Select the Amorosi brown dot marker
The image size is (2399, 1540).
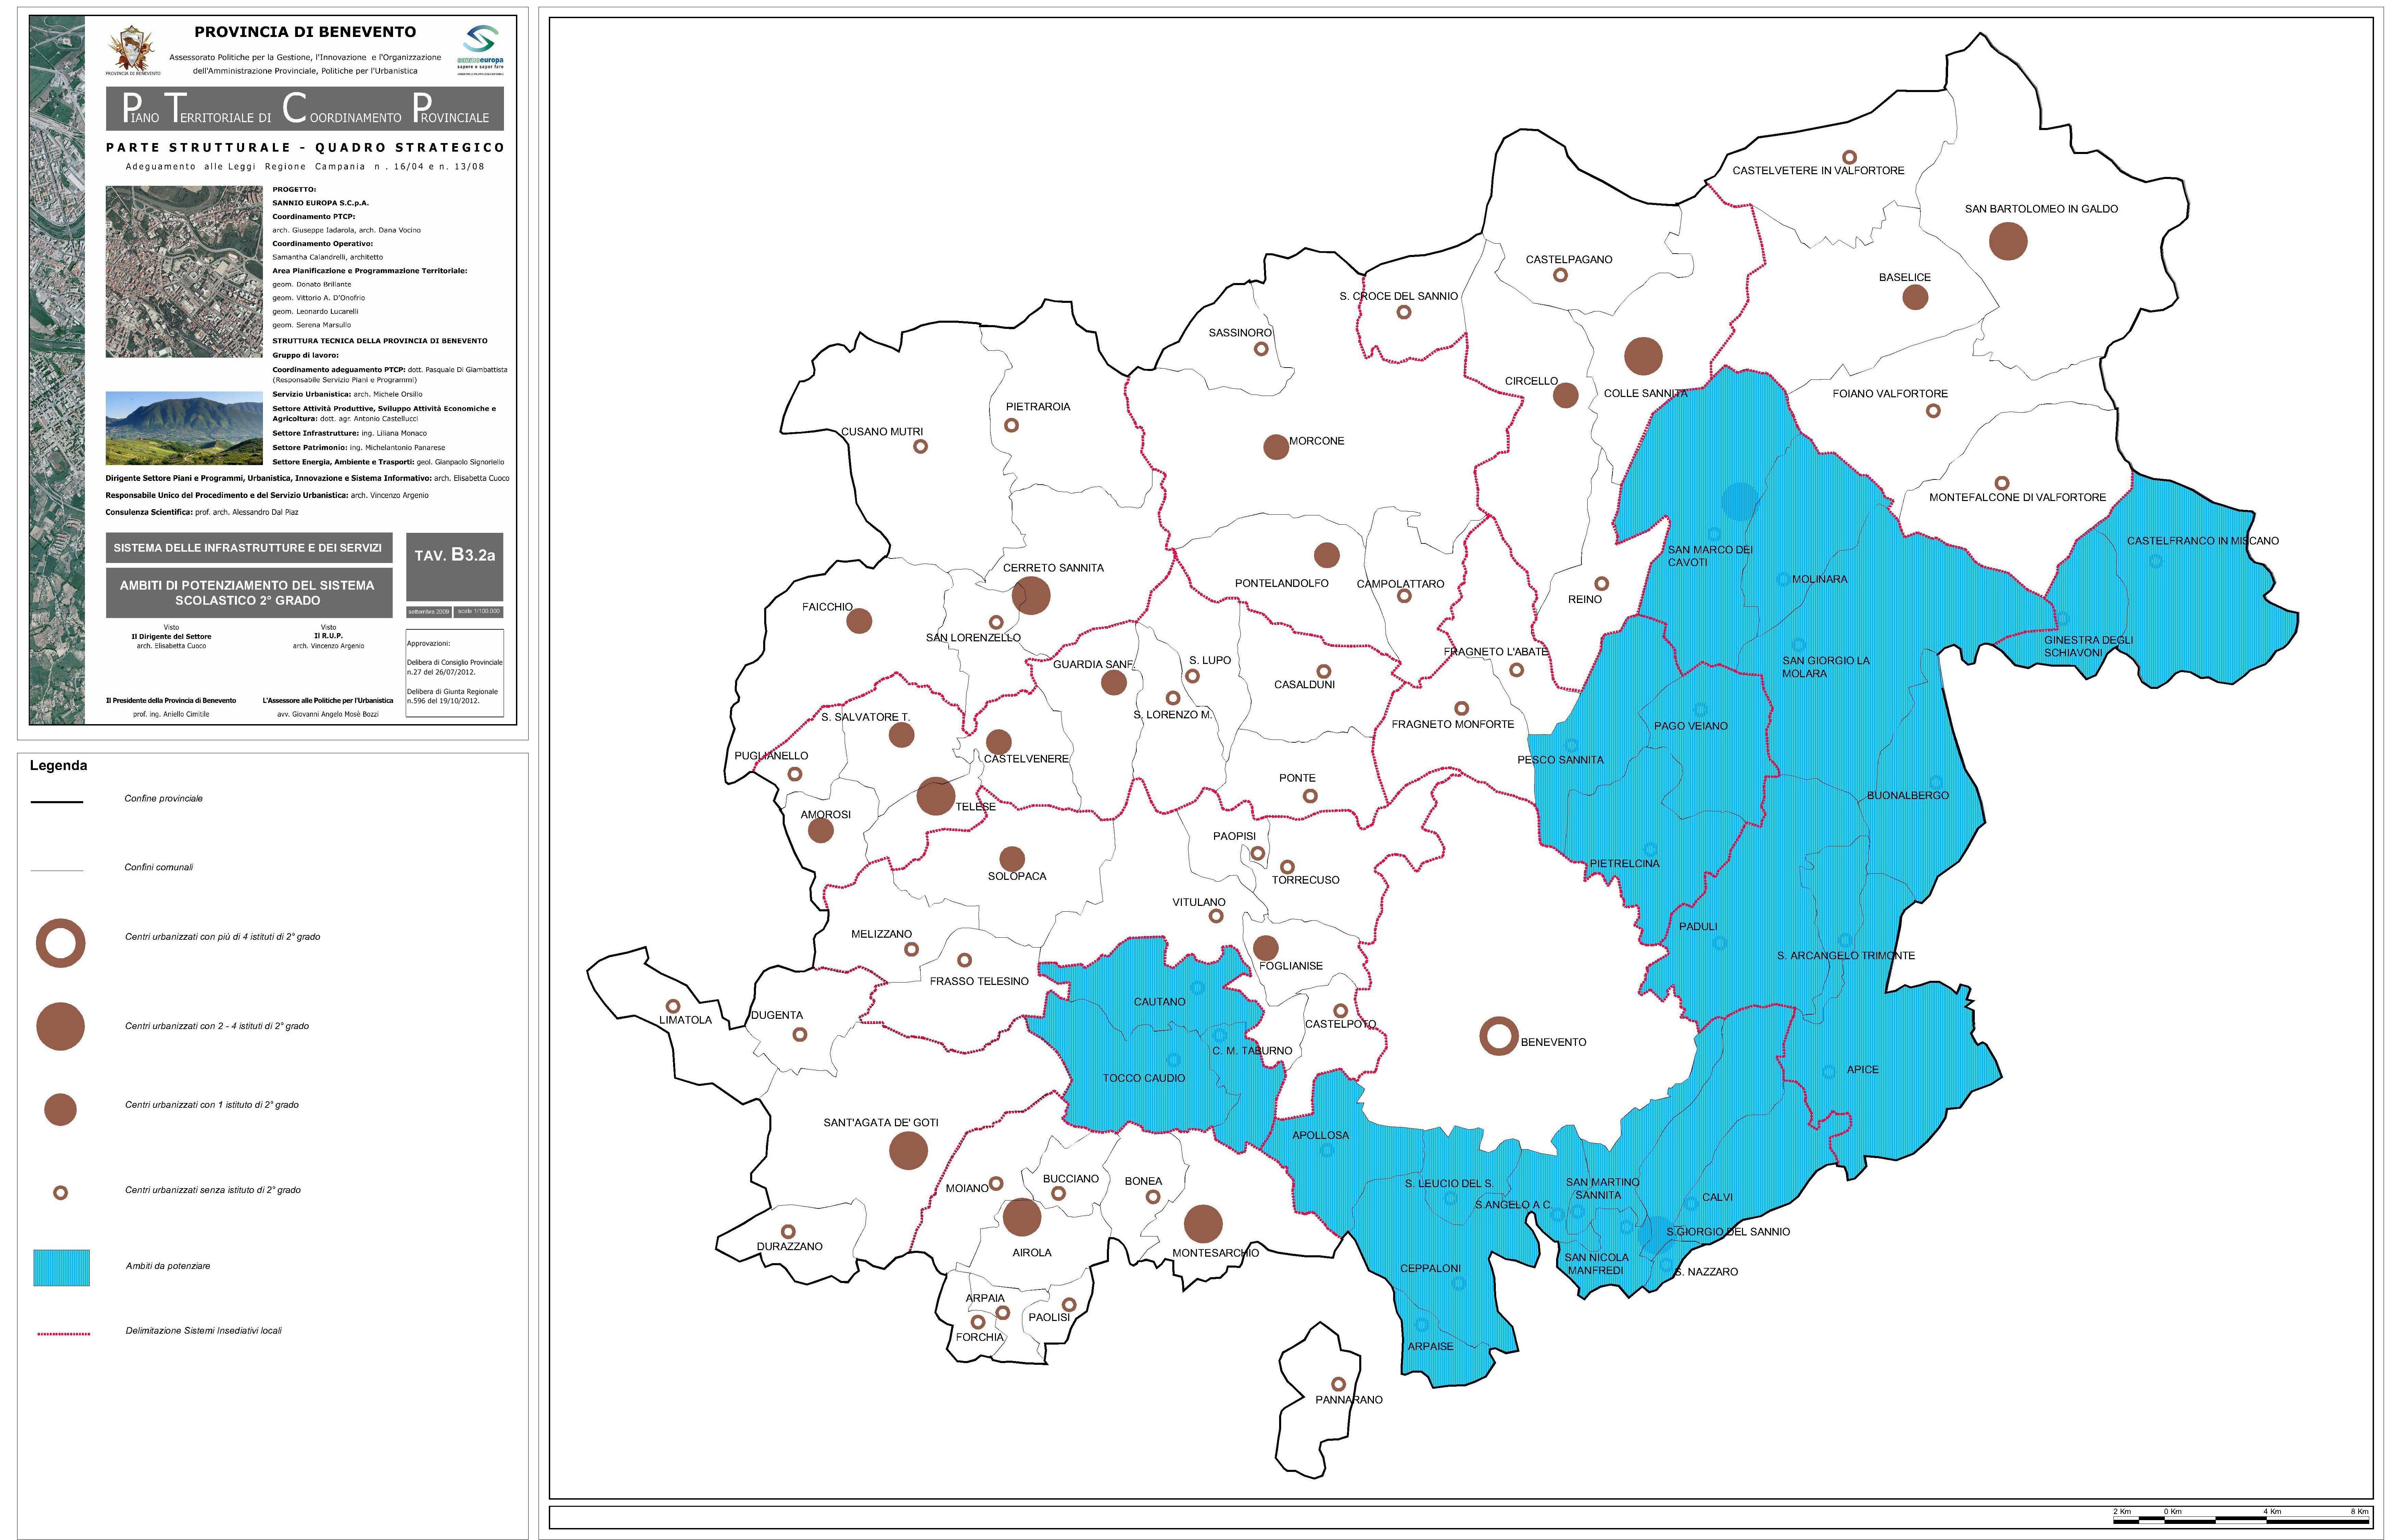(820, 830)
